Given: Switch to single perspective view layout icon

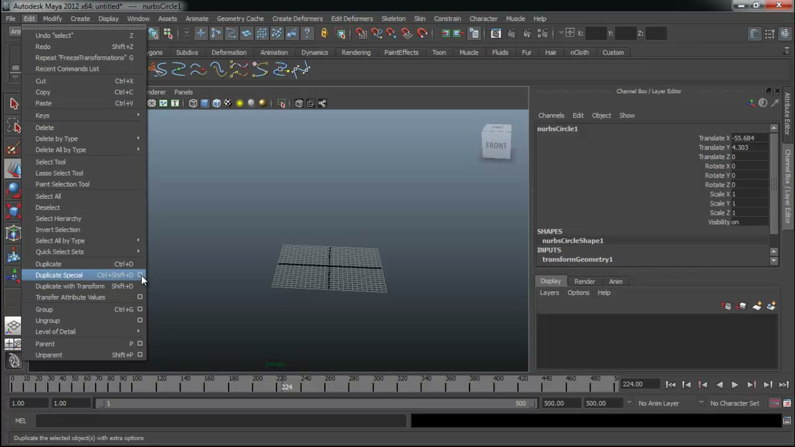Looking at the screenshot, I should pos(14,326).
